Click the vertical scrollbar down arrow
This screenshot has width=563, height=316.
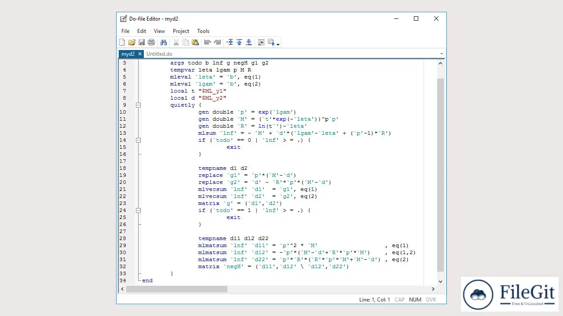click(441, 281)
